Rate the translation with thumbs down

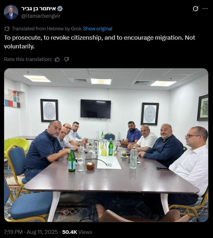67,59
